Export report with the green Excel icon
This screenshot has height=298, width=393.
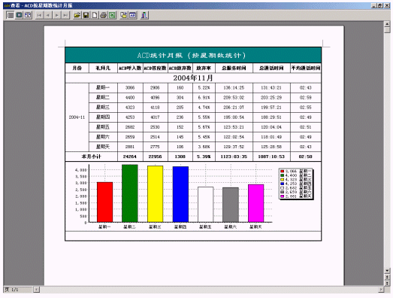coord(112,15)
